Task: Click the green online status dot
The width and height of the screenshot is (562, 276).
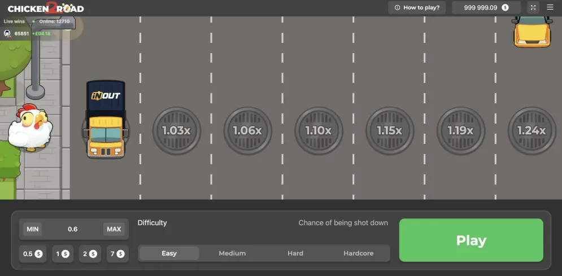Action: pyautogui.click(x=33, y=21)
